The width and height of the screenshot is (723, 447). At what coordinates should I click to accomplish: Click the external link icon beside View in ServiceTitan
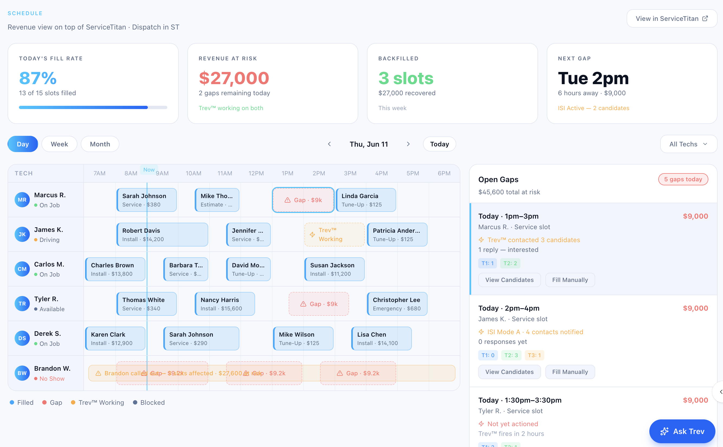coord(705,19)
